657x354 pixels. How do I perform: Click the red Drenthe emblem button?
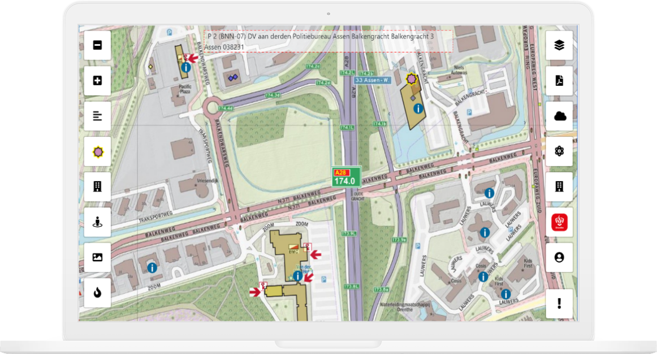click(559, 222)
